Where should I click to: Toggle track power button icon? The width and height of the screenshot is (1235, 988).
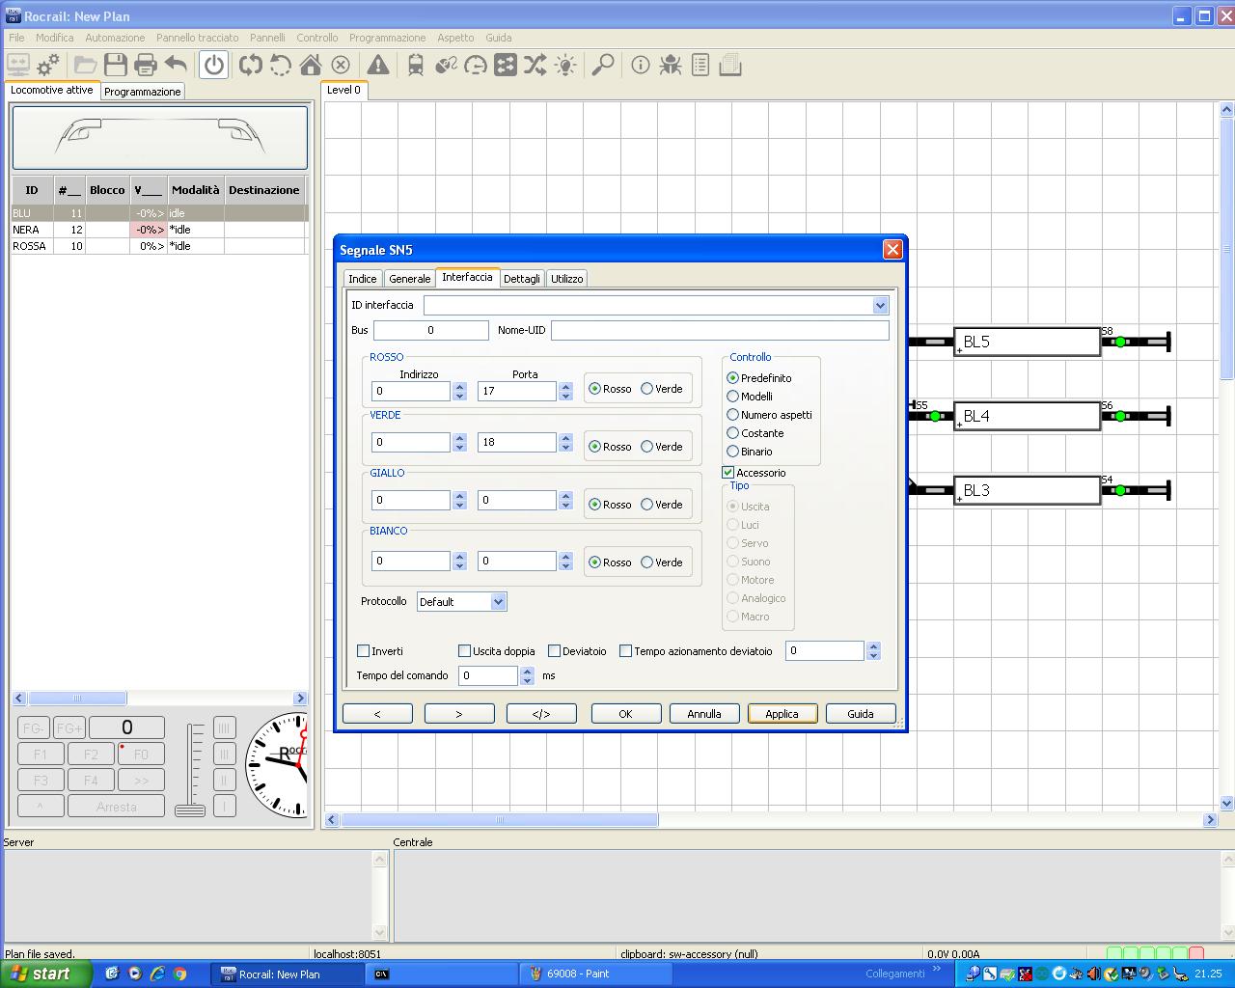pos(213,65)
